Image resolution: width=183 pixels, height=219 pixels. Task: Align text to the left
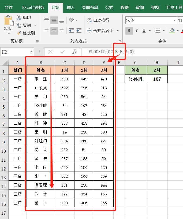click(47, 31)
